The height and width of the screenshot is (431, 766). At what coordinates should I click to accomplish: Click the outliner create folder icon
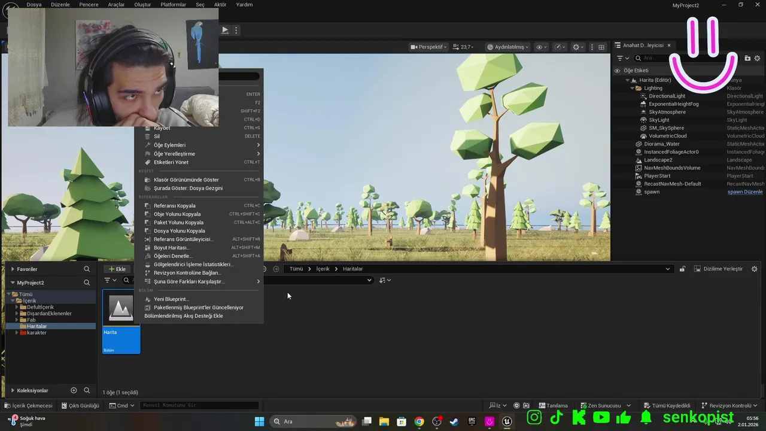[747, 58]
